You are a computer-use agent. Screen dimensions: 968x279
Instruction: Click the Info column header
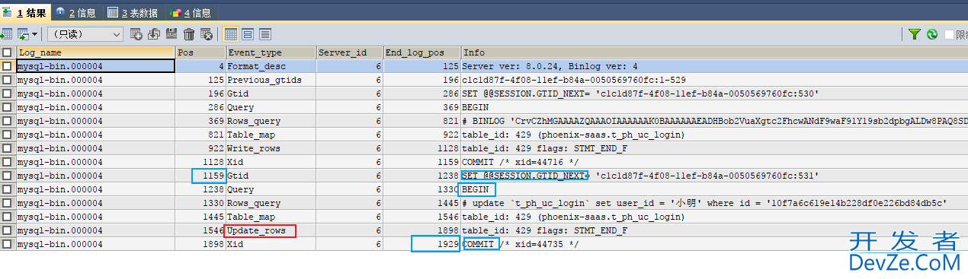tap(714, 52)
